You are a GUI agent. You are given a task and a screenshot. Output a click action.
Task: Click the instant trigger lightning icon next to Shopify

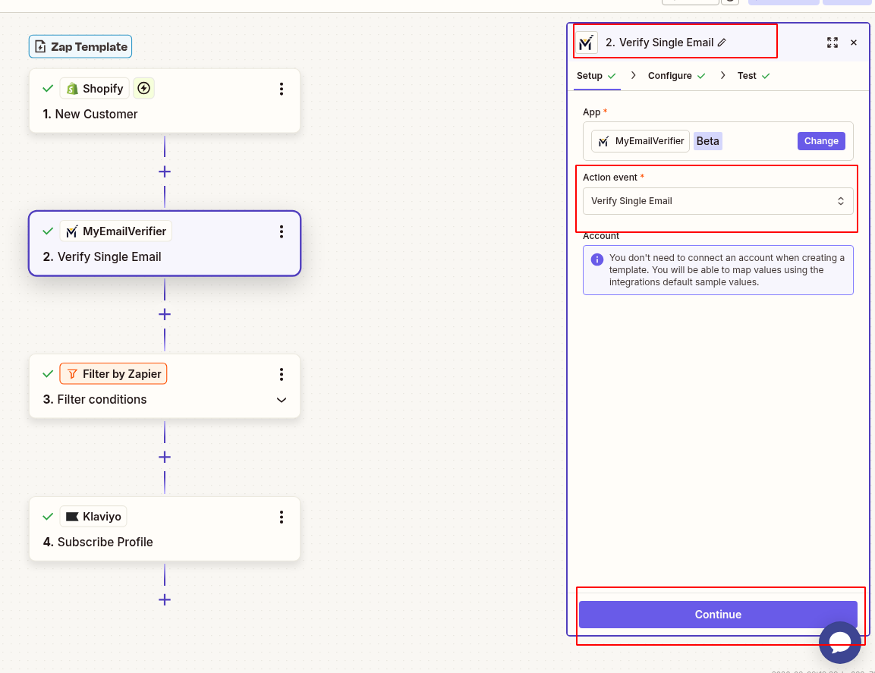[143, 88]
